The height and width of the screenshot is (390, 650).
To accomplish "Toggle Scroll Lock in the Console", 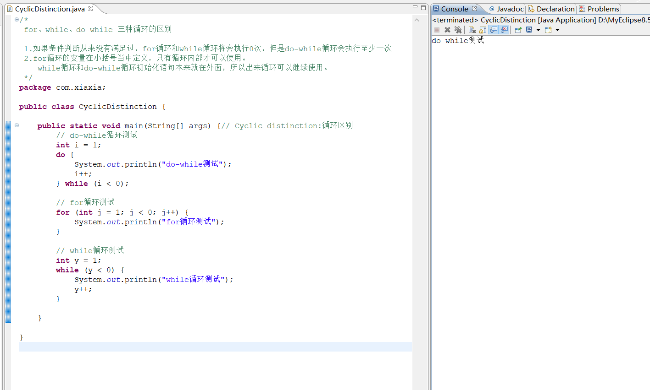I will [483, 30].
